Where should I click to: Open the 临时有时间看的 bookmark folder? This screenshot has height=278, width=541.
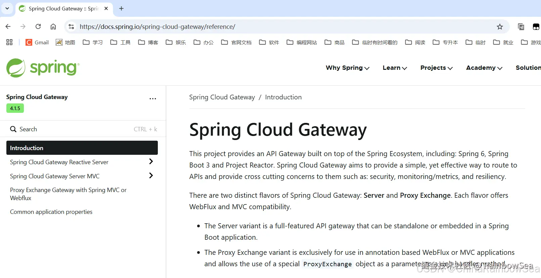(375, 42)
